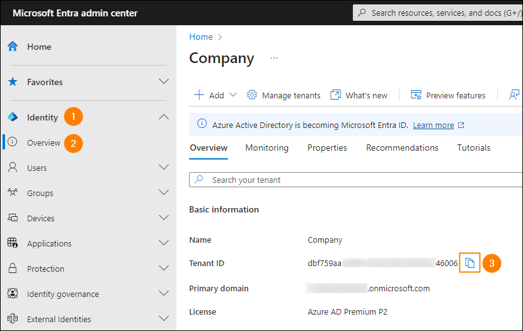Click the info icon in the Azure banner

click(202, 124)
